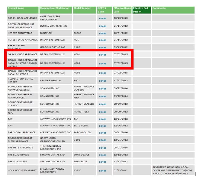This screenshot has width=200, height=182.
Task: Click E0486 link for The Metz Appliance
Action: (x=103, y=148)
